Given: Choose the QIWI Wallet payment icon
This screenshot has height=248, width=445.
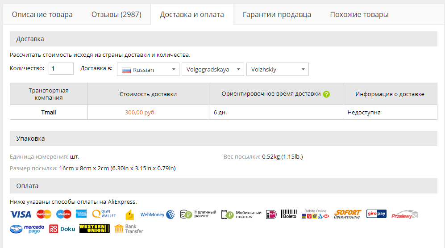Looking at the screenshot, I should 104,214.
